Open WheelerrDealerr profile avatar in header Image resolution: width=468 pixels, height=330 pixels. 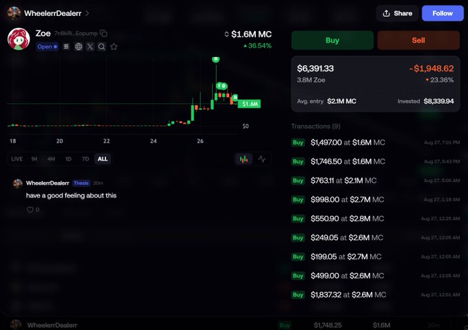(14, 13)
